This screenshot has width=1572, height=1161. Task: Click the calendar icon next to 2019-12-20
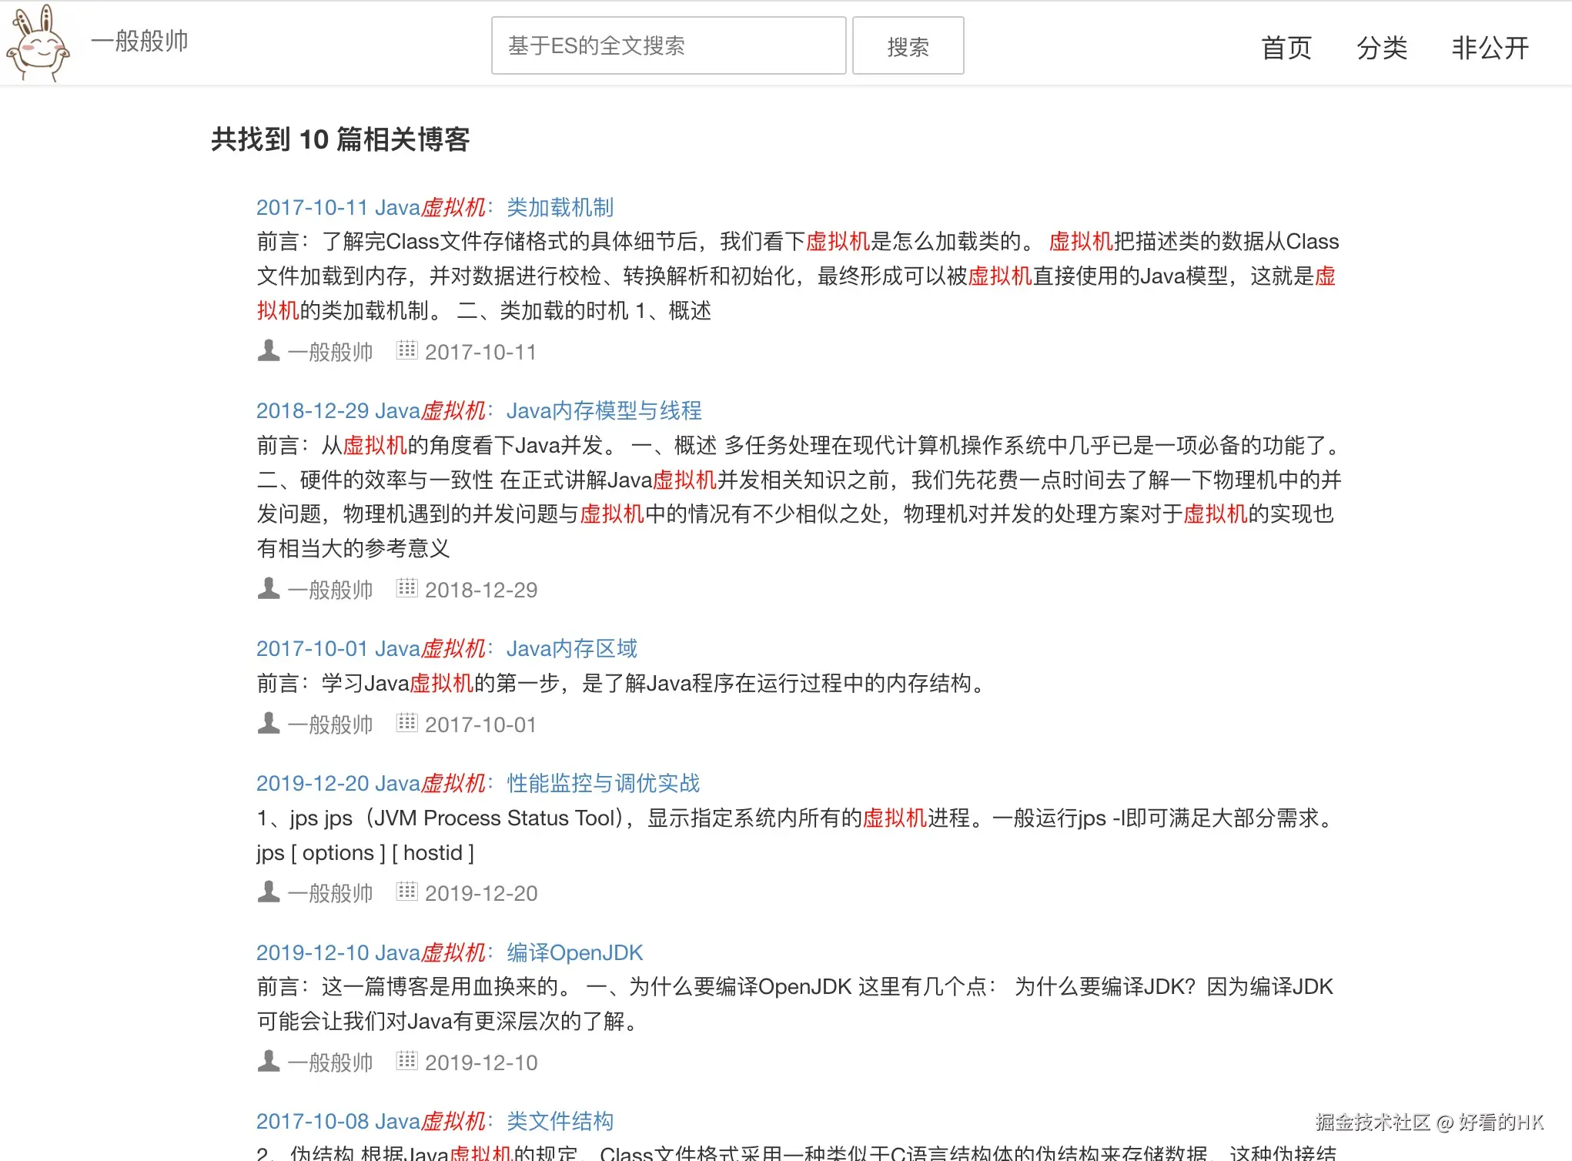coord(407,892)
